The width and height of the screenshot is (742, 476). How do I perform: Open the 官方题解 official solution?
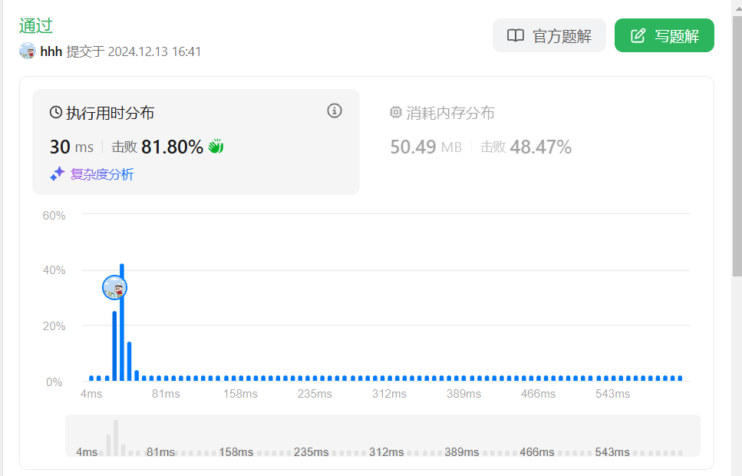point(549,35)
